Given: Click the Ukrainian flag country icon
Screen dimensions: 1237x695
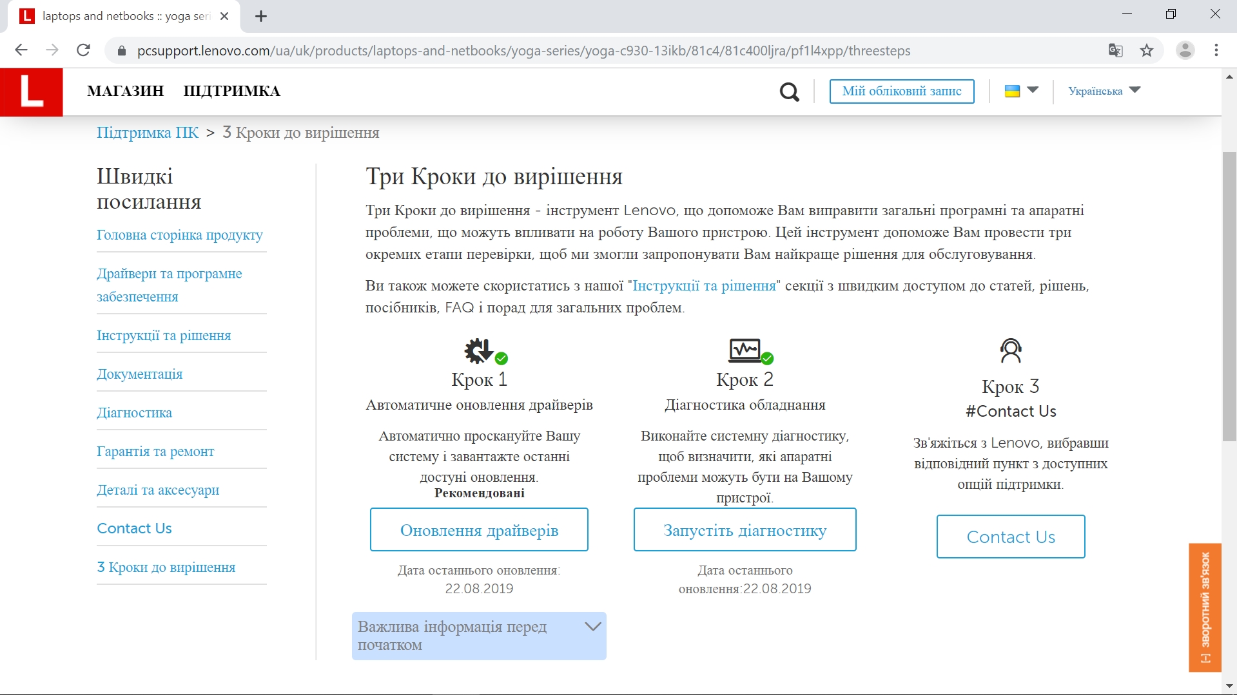Looking at the screenshot, I should tap(1012, 91).
